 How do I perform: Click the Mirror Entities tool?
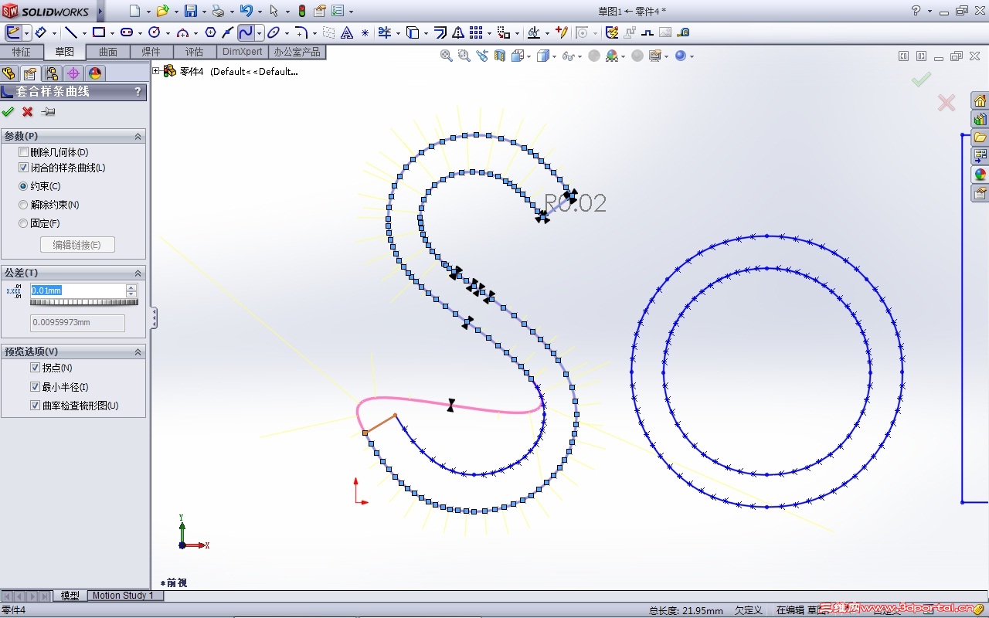point(457,32)
